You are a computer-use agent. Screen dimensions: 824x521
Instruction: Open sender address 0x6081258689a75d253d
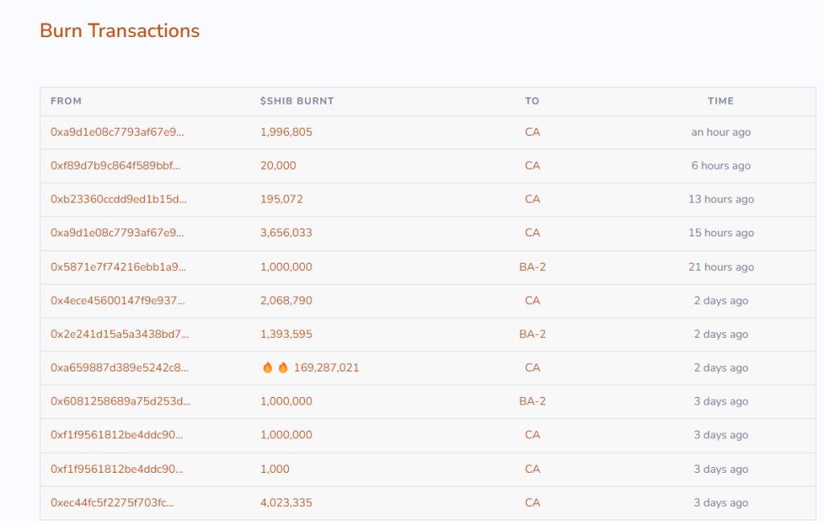121,401
